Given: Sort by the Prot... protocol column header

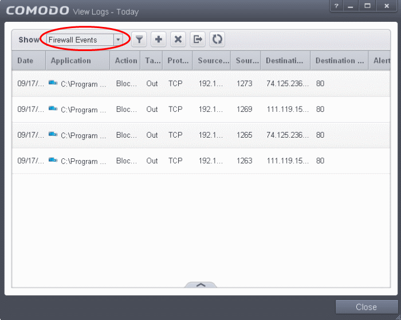Looking at the screenshot, I should coord(178,61).
